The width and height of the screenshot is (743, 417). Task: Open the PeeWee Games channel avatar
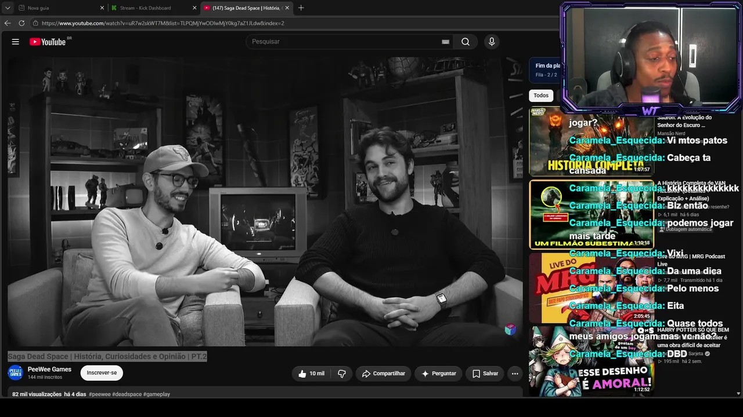click(x=15, y=373)
